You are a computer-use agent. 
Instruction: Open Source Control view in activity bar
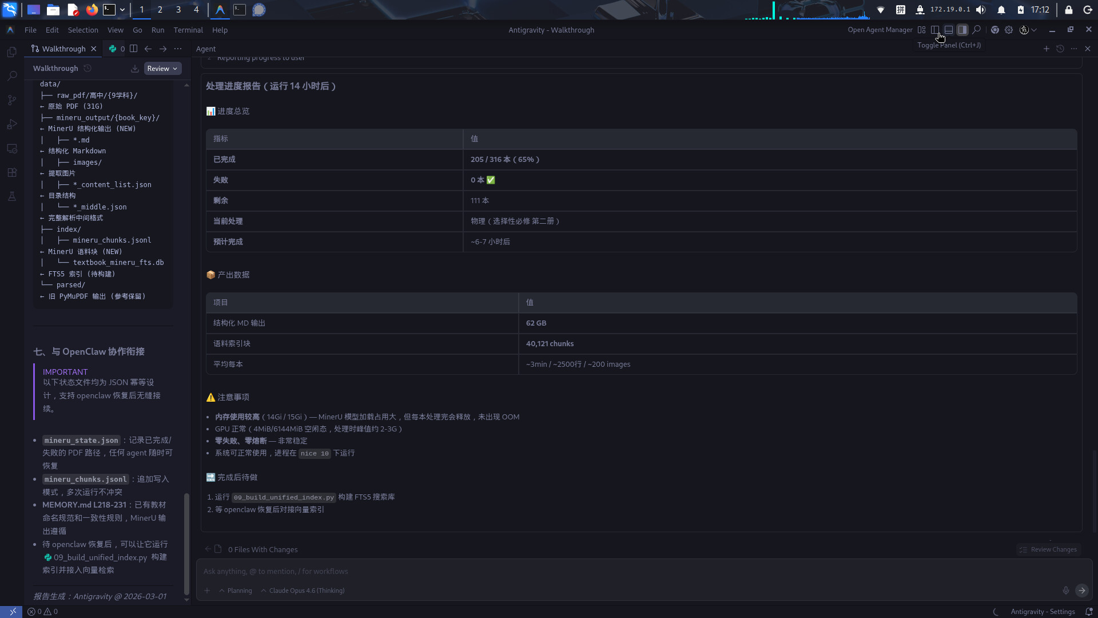click(x=12, y=100)
